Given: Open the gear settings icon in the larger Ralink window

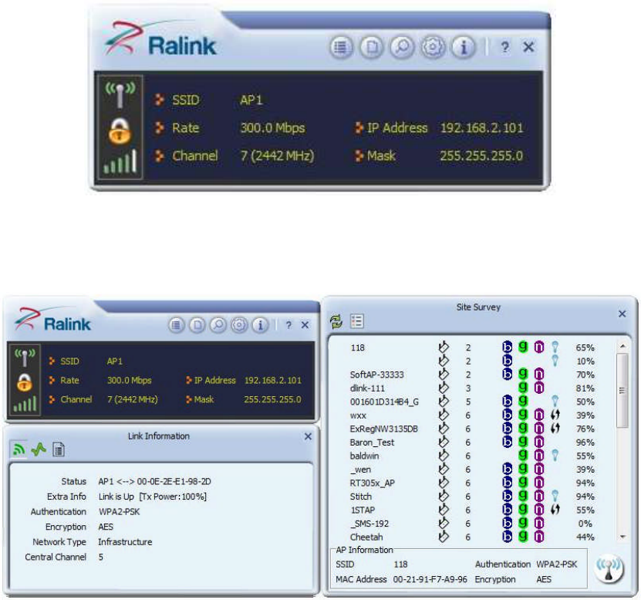Looking at the screenshot, I should click(433, 47).
